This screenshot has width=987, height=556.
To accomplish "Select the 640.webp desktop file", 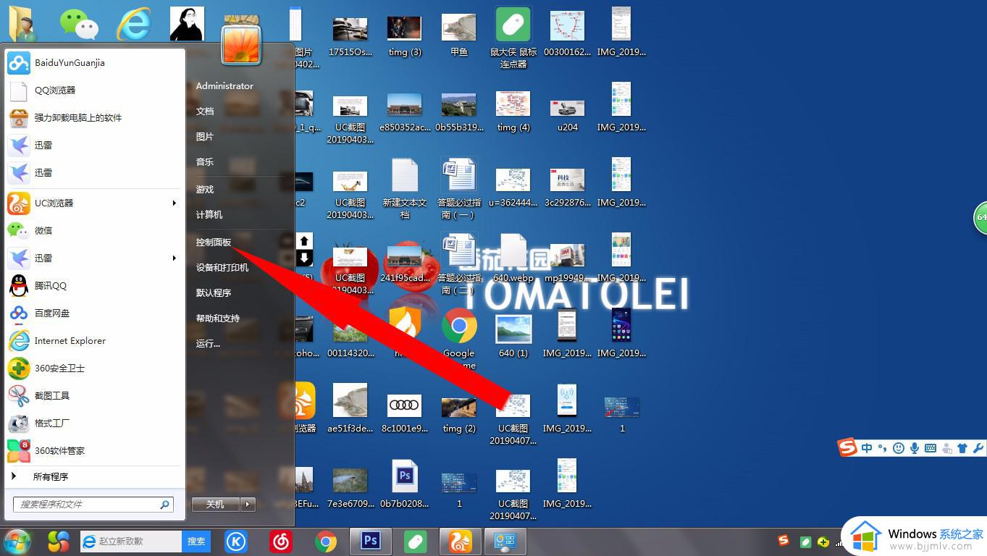I will coord(513,259).
